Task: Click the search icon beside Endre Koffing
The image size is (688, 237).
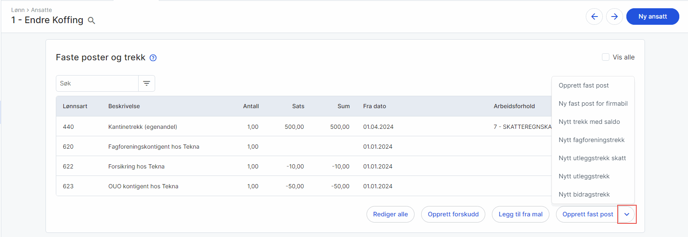Action: click(91, 21)
